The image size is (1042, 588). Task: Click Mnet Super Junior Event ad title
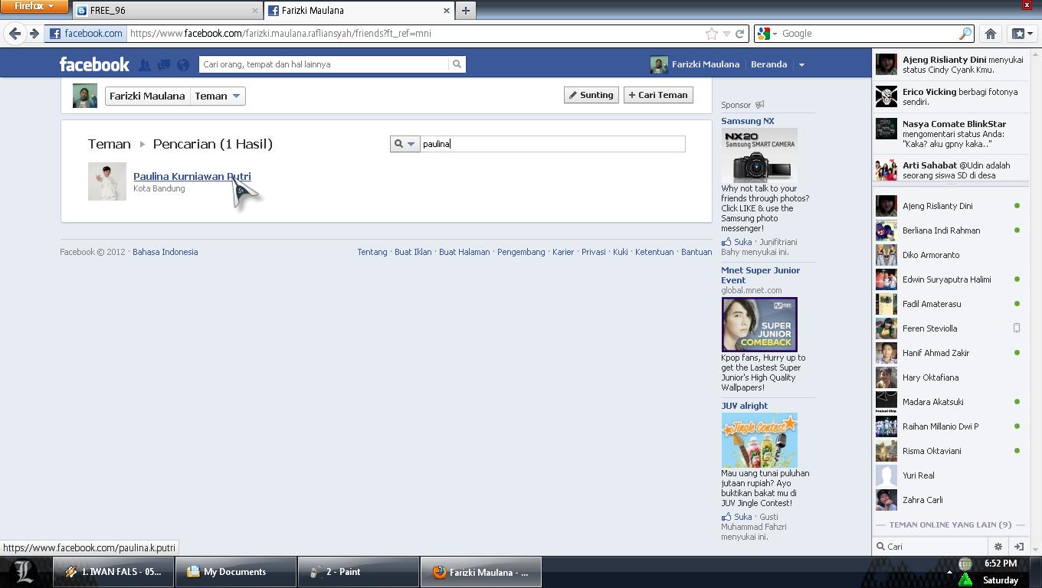(x=760, y=275)
